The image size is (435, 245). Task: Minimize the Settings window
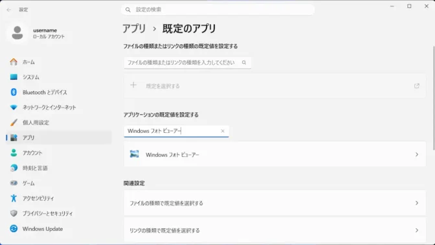tap(392, 6)
